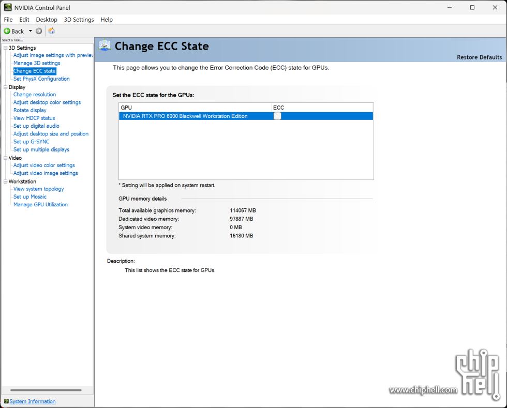Collapse the 3D Settings tree node
The height and width of the screenshot is (408, 507).
(x=6, y=48)
